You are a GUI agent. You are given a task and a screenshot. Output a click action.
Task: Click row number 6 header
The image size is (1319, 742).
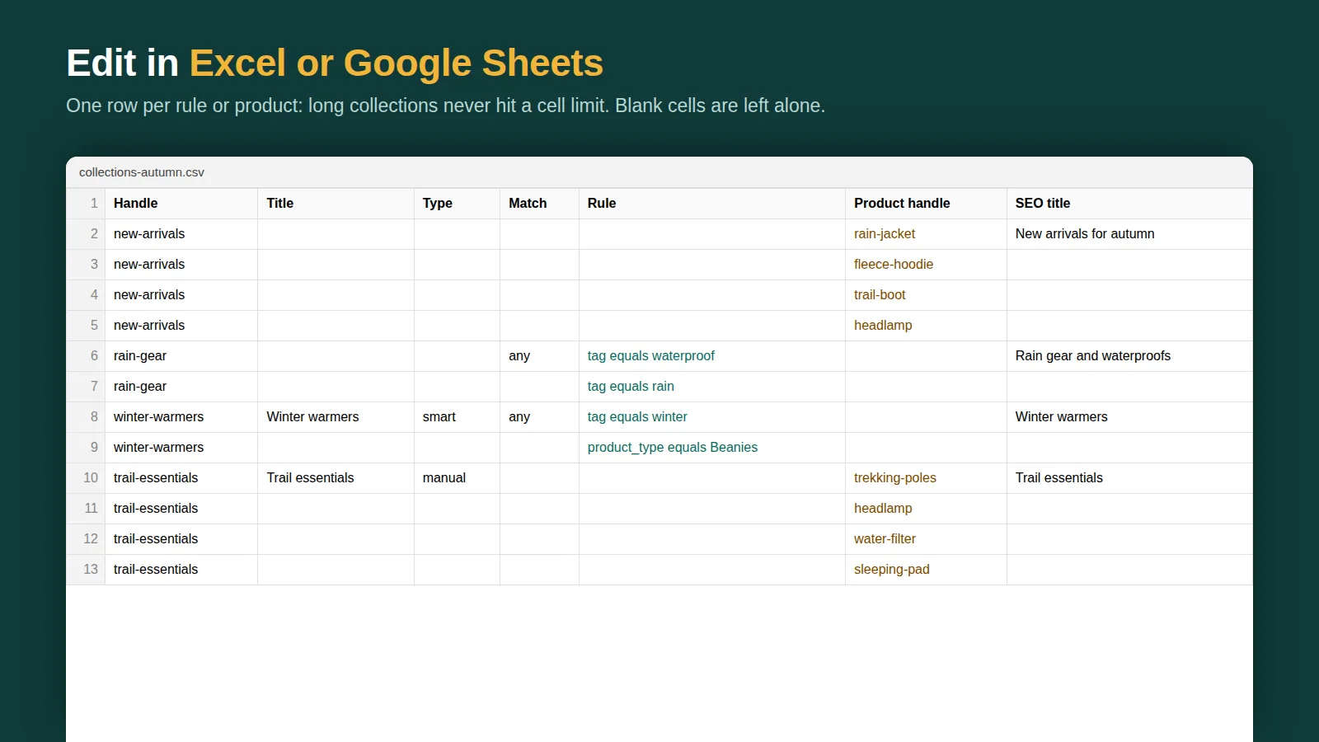[86, 356]
